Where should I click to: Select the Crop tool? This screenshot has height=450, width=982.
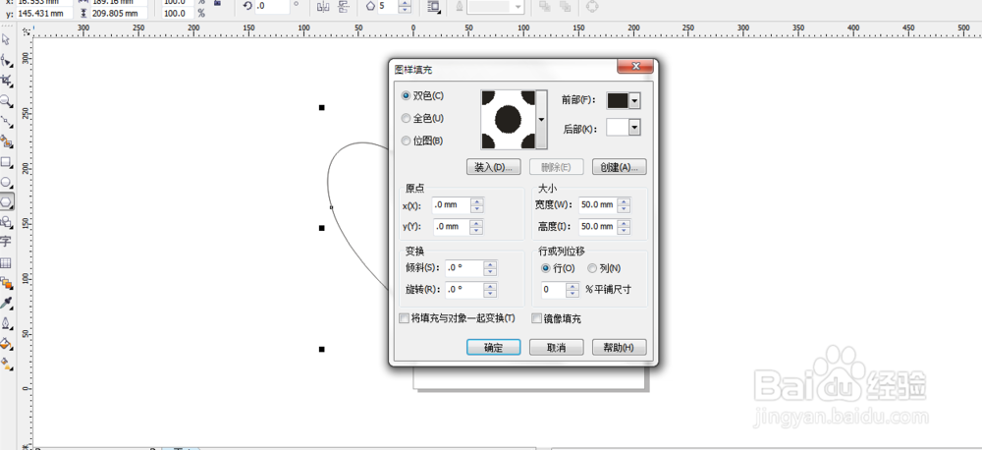(6, 81)
